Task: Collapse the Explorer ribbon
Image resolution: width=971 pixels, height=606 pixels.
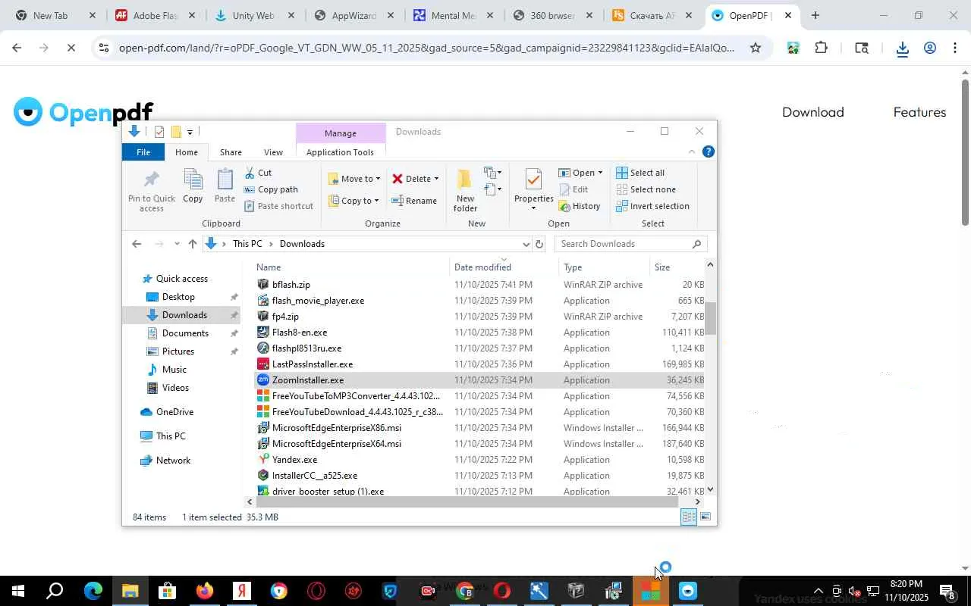Action: click(x=691, y=152)
